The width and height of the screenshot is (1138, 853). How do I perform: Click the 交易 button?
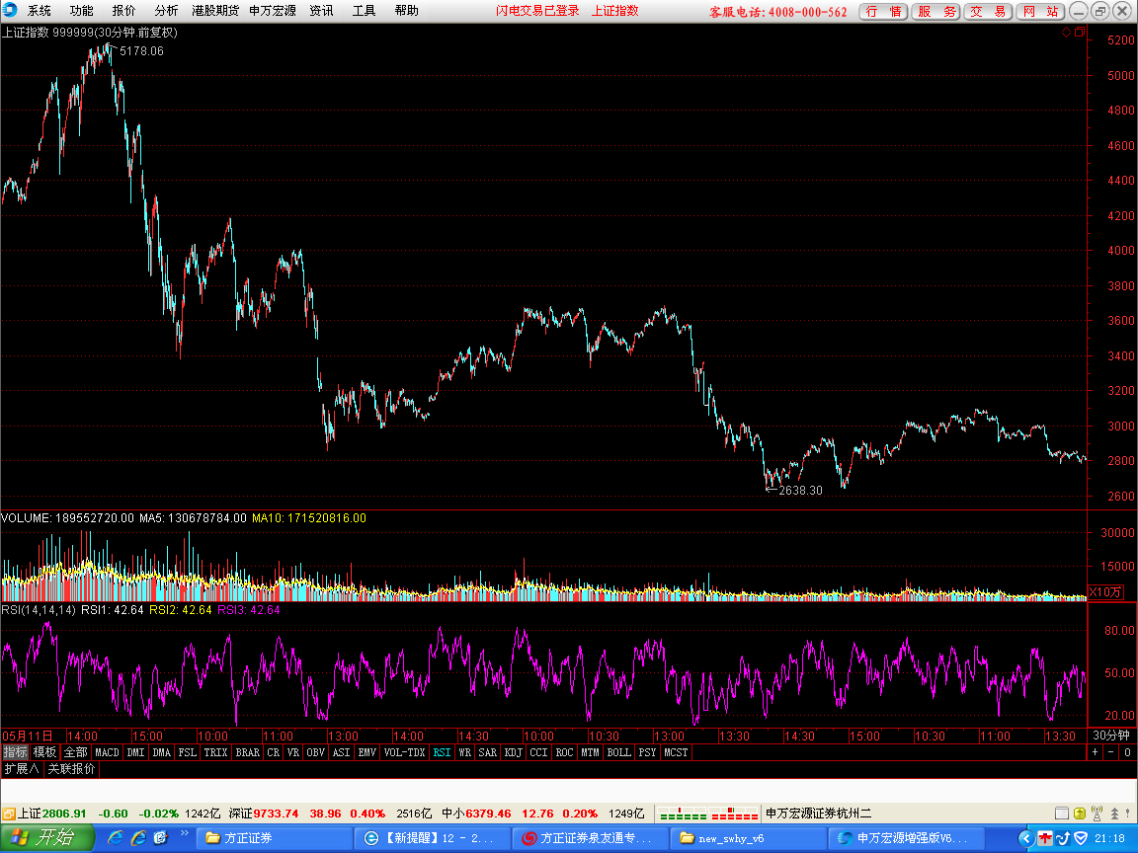pos(988,11)
